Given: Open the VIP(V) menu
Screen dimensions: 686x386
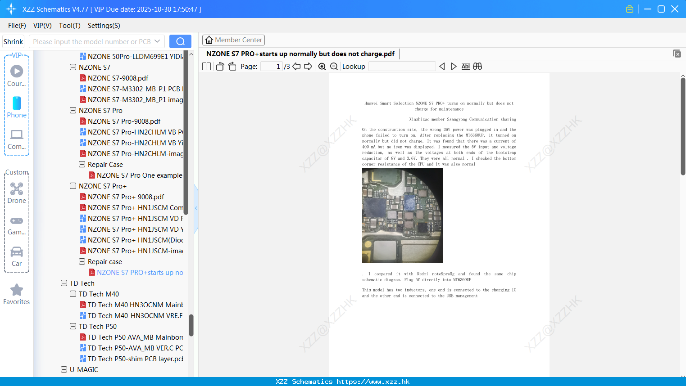Looking at the screenshot, I should pyautogui.click(x=42, y=26).
